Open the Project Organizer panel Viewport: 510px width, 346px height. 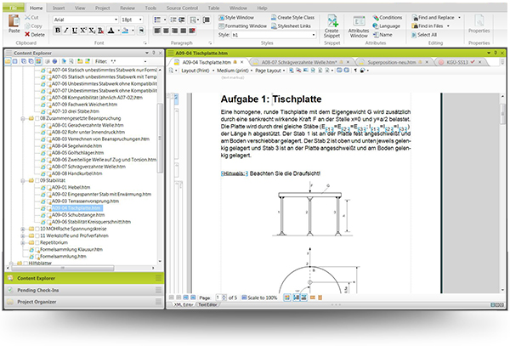coord(84,302)
